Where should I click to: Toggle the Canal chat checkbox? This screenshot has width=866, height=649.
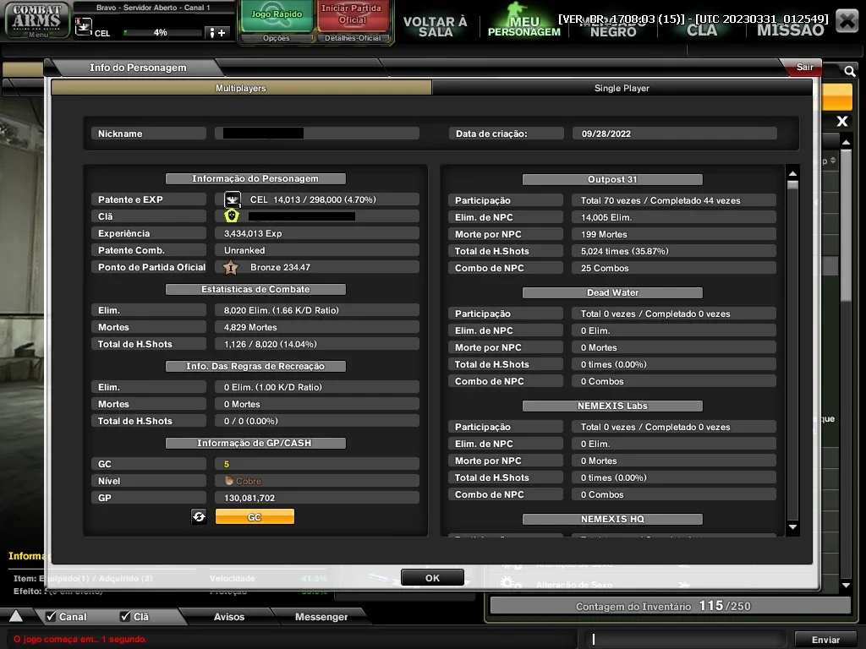click(x=51, y=616)
